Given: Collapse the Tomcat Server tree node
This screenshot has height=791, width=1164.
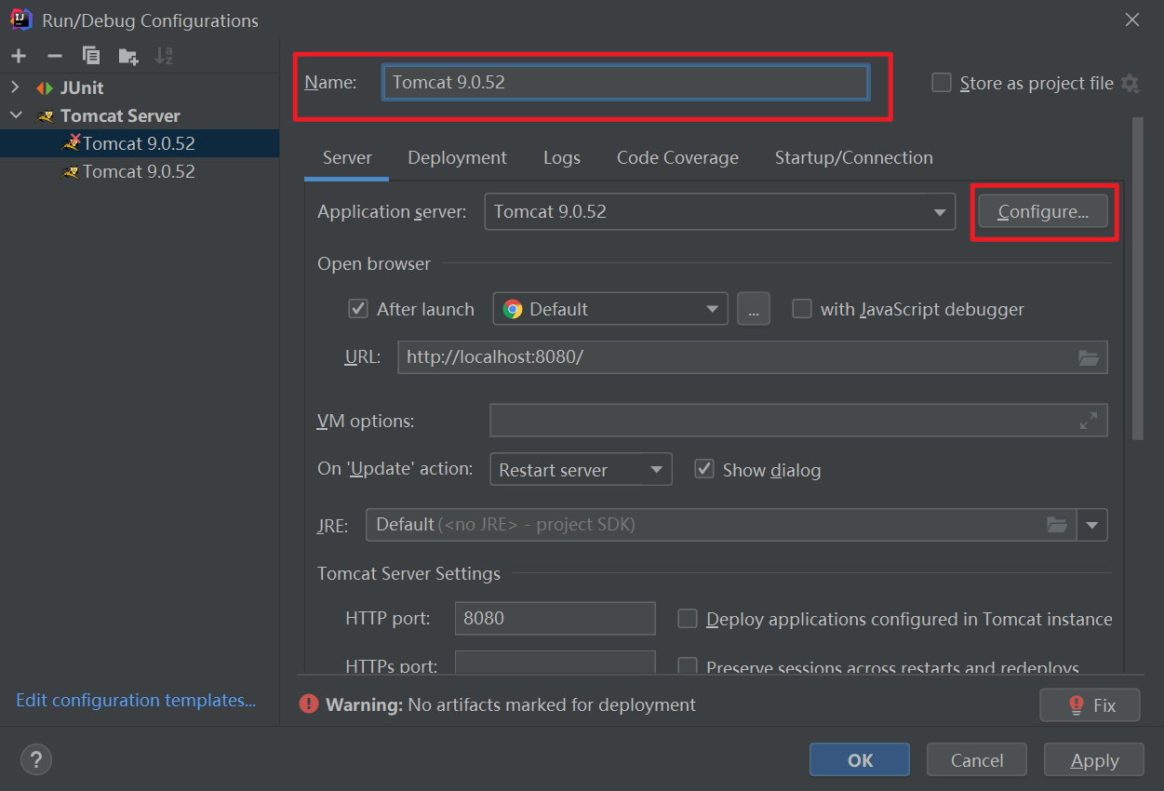Looking at the screenshot, I should tap(15, 115).
